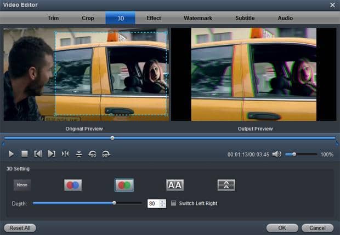Click the Original Preview video frame
The width and height of the screenshot is (340, 235).
[x=86, y=74]
